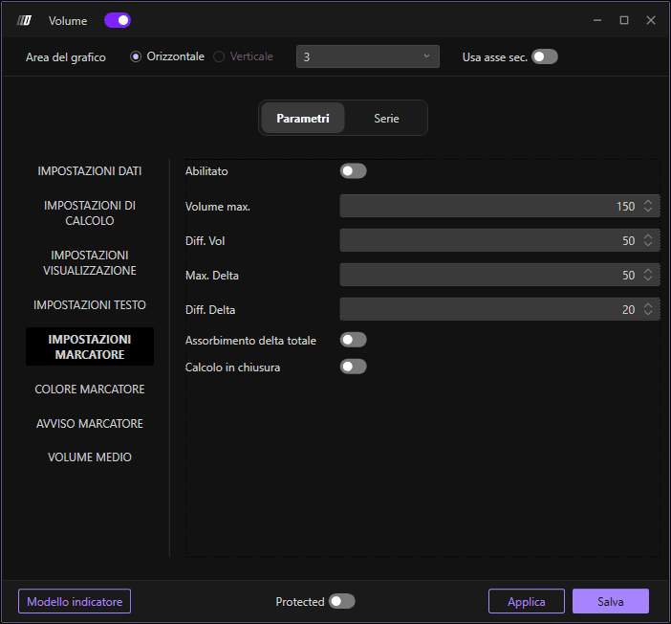Turn on the Protected toggle
Screen dimensions: 671x624
click(341, 601)
